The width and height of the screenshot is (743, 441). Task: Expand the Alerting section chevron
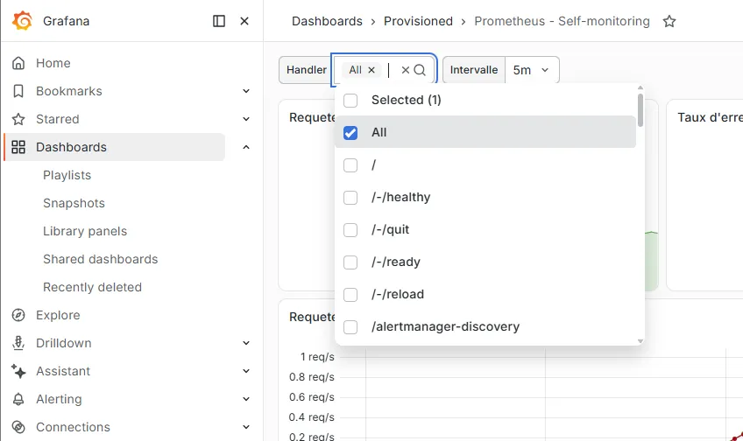246,399
